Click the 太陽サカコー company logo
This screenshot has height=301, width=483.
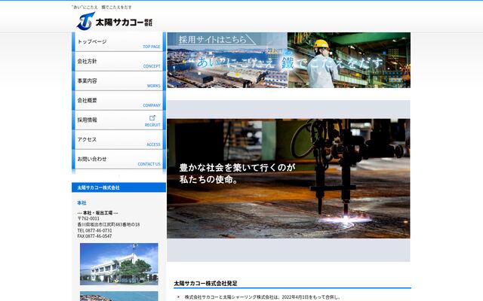(x=114, y=22)
